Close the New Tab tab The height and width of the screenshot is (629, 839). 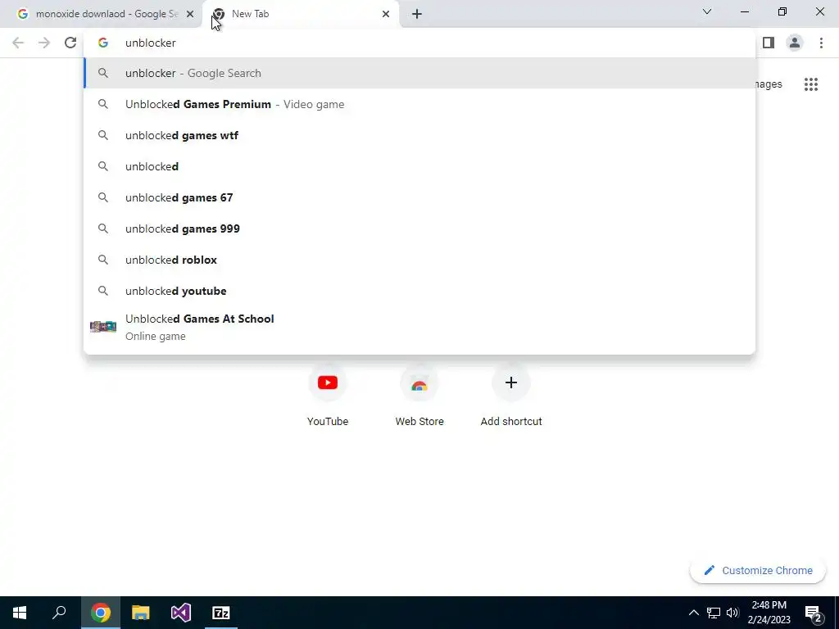point(386,14)
